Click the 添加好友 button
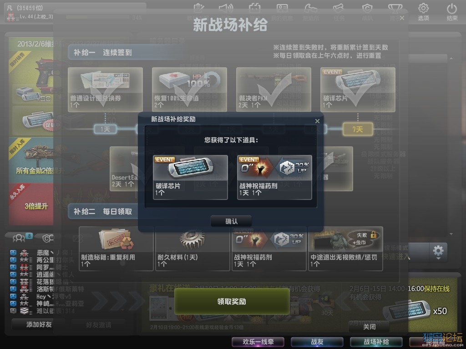This screenshot has width=466, height=349. 39,324
